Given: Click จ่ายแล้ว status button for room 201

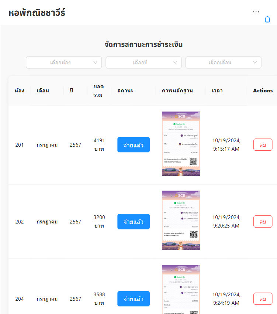Looking at the screenshot, I should [x=133, y=145].
